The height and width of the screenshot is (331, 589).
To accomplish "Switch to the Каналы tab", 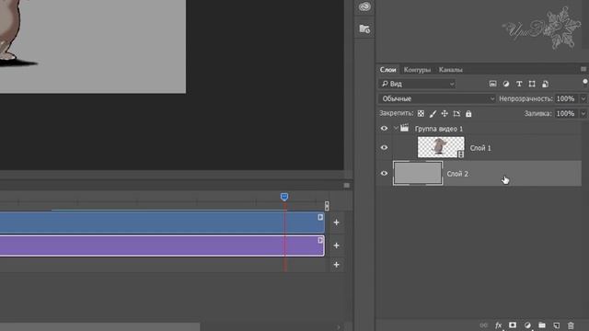I will (x=450, y=70).
